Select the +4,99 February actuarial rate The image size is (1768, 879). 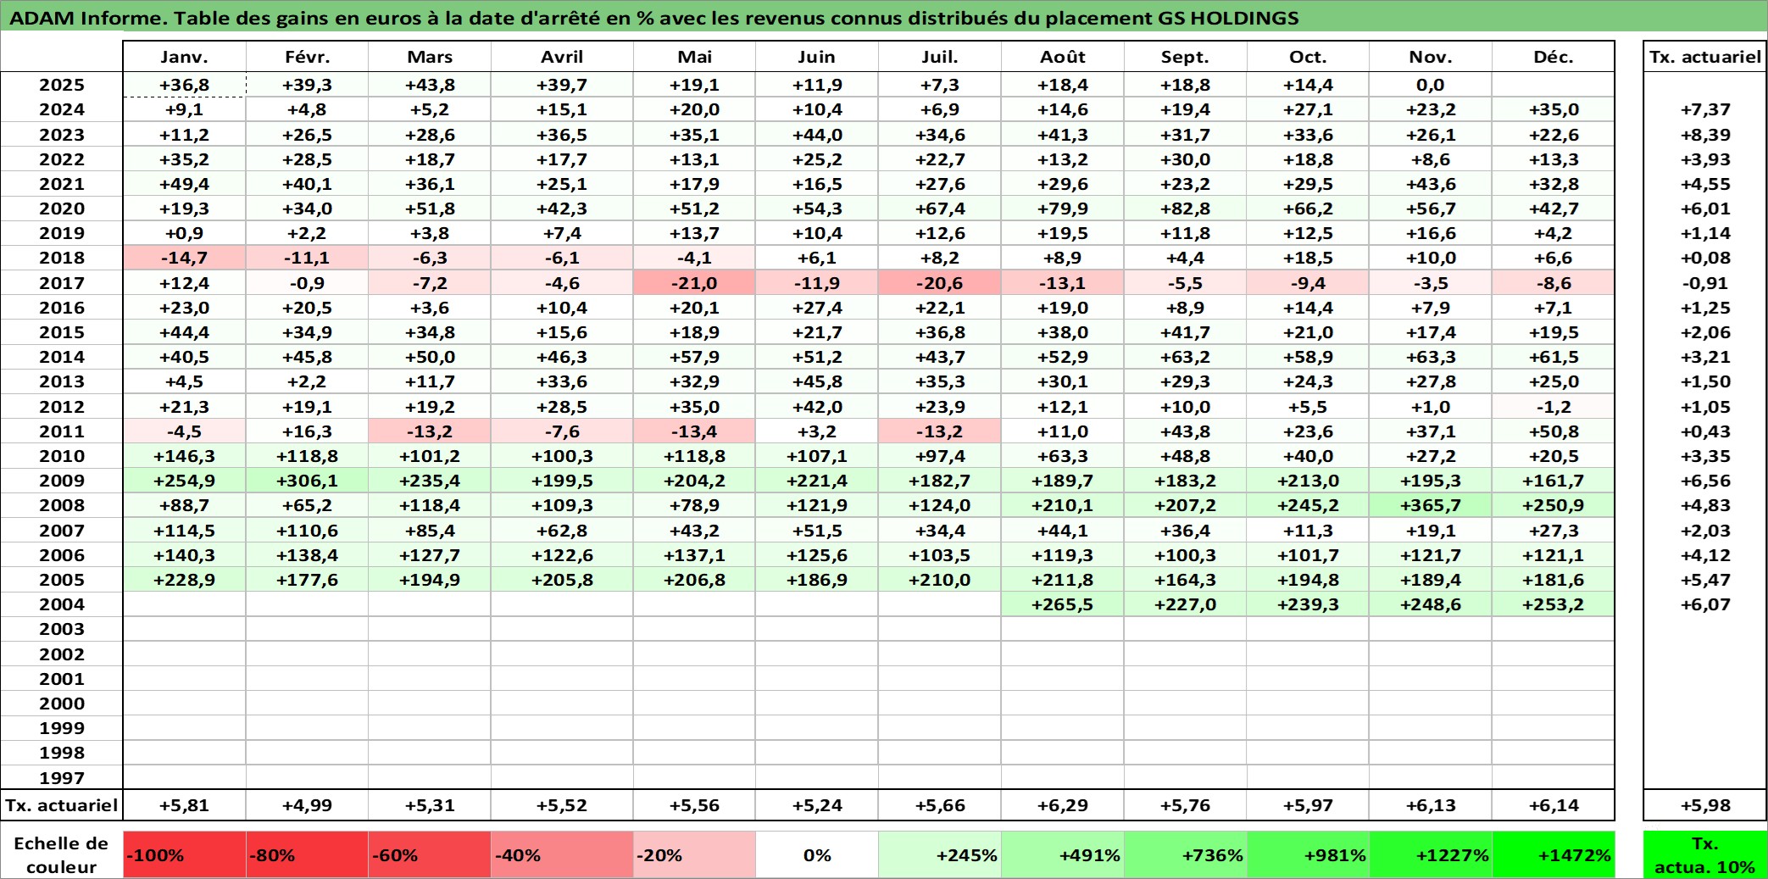point(307,805)
